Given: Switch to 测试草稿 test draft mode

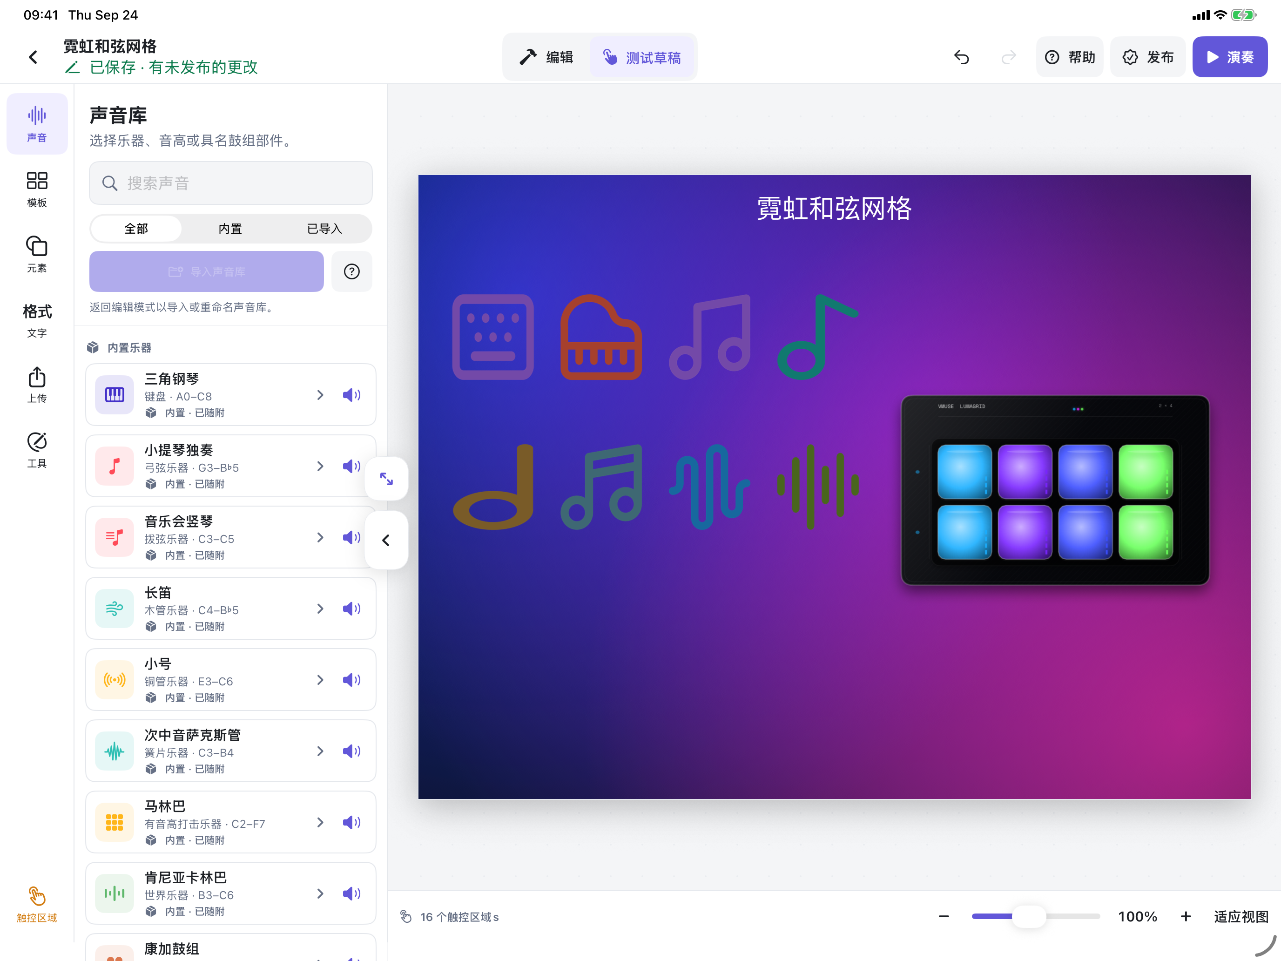Looking at the screenshot, I should (x=641, y=57).
